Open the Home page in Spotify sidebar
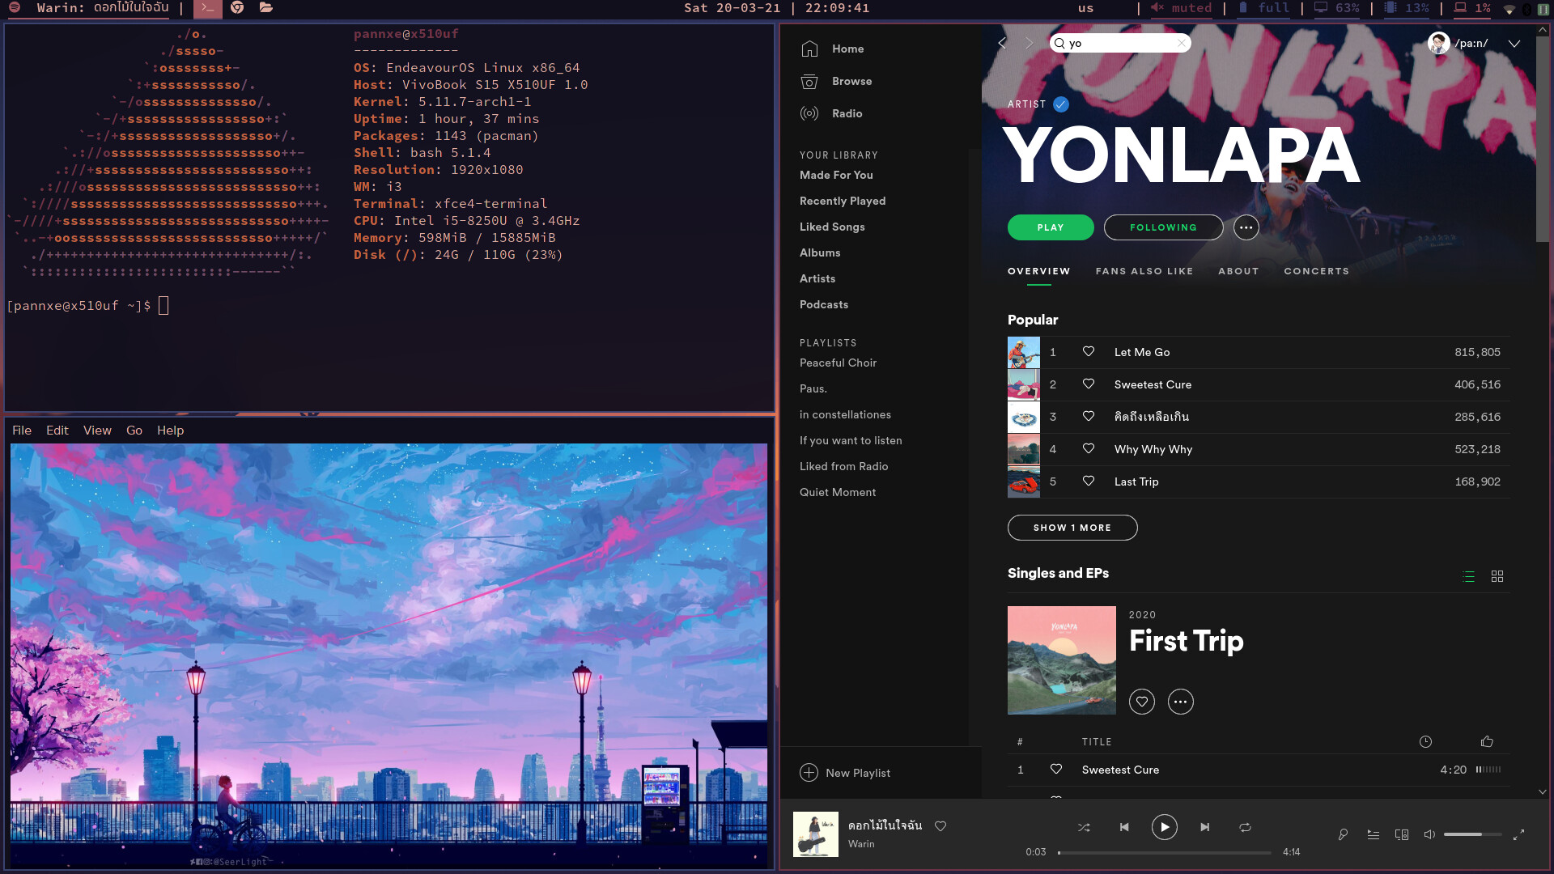 click(x=832, y=49)
